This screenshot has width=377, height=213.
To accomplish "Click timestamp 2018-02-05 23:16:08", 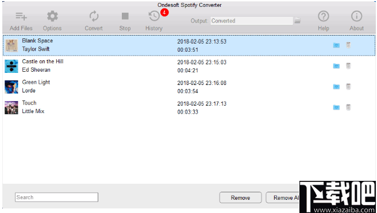I will (x=202, y=83).
